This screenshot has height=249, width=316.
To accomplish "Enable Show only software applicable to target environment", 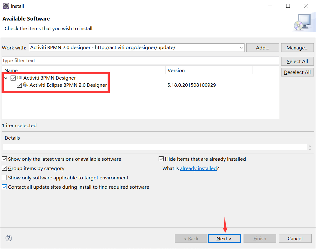I will click(4, 178).
